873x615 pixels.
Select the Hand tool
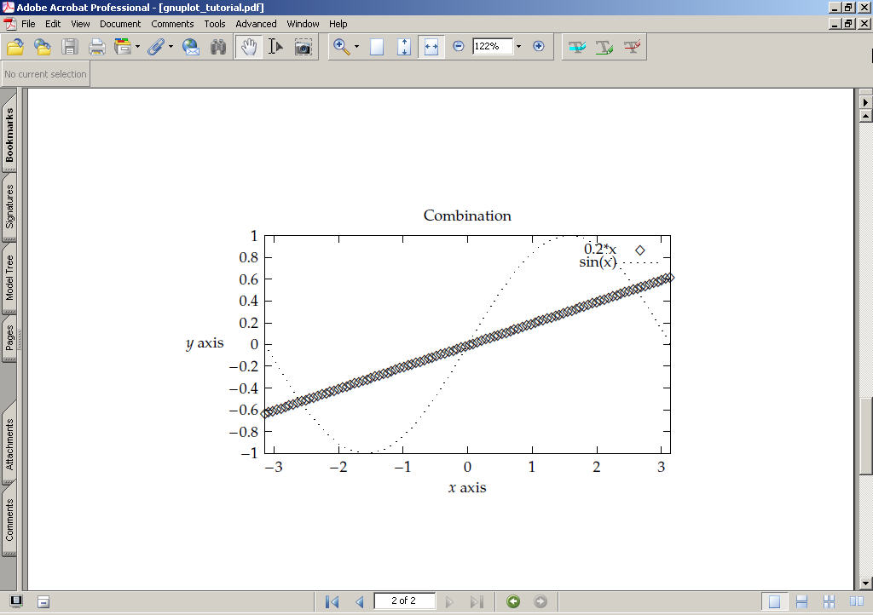coord(248,47)
